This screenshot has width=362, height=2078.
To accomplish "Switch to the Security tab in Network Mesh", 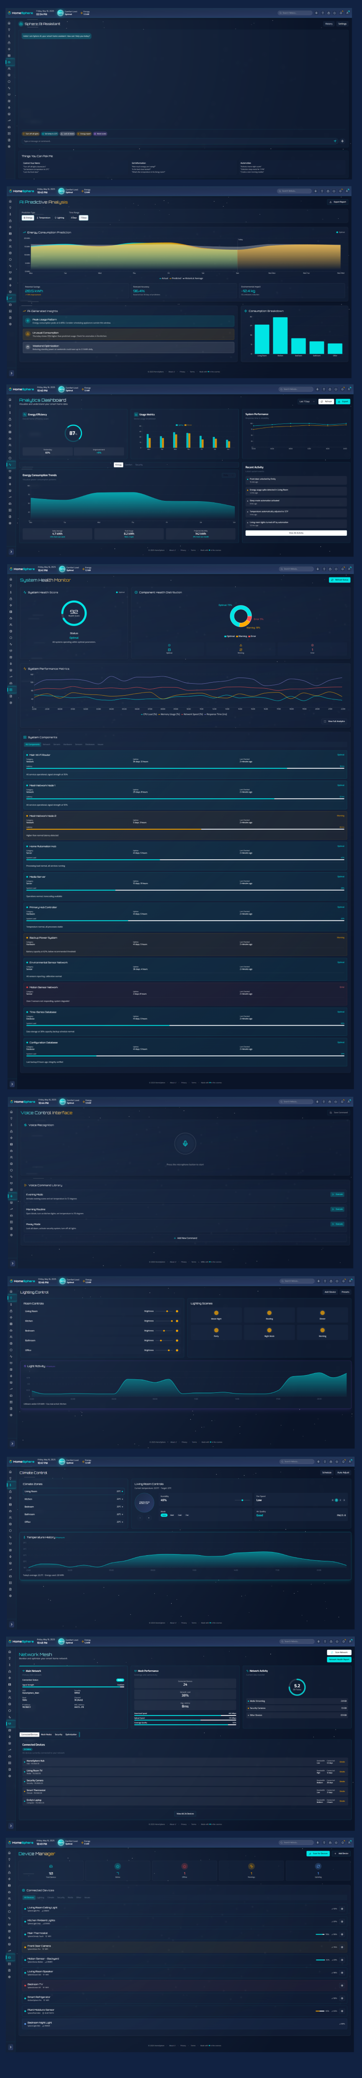I will [59, 1734].
